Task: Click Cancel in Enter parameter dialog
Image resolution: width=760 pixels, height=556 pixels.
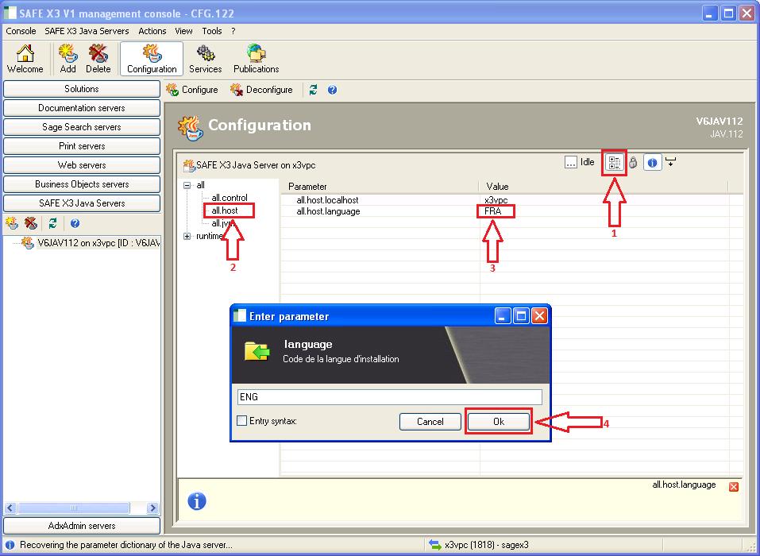Action: click(430, 422)
